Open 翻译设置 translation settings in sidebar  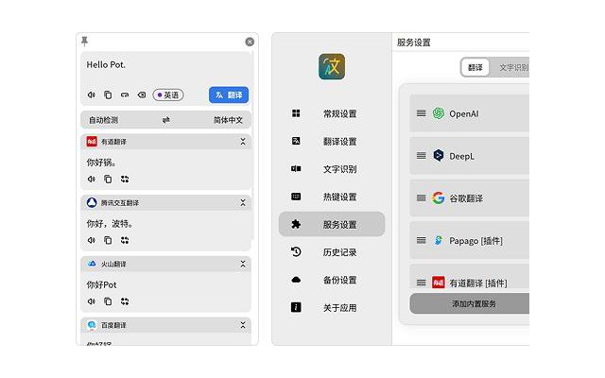pos(332,141)
